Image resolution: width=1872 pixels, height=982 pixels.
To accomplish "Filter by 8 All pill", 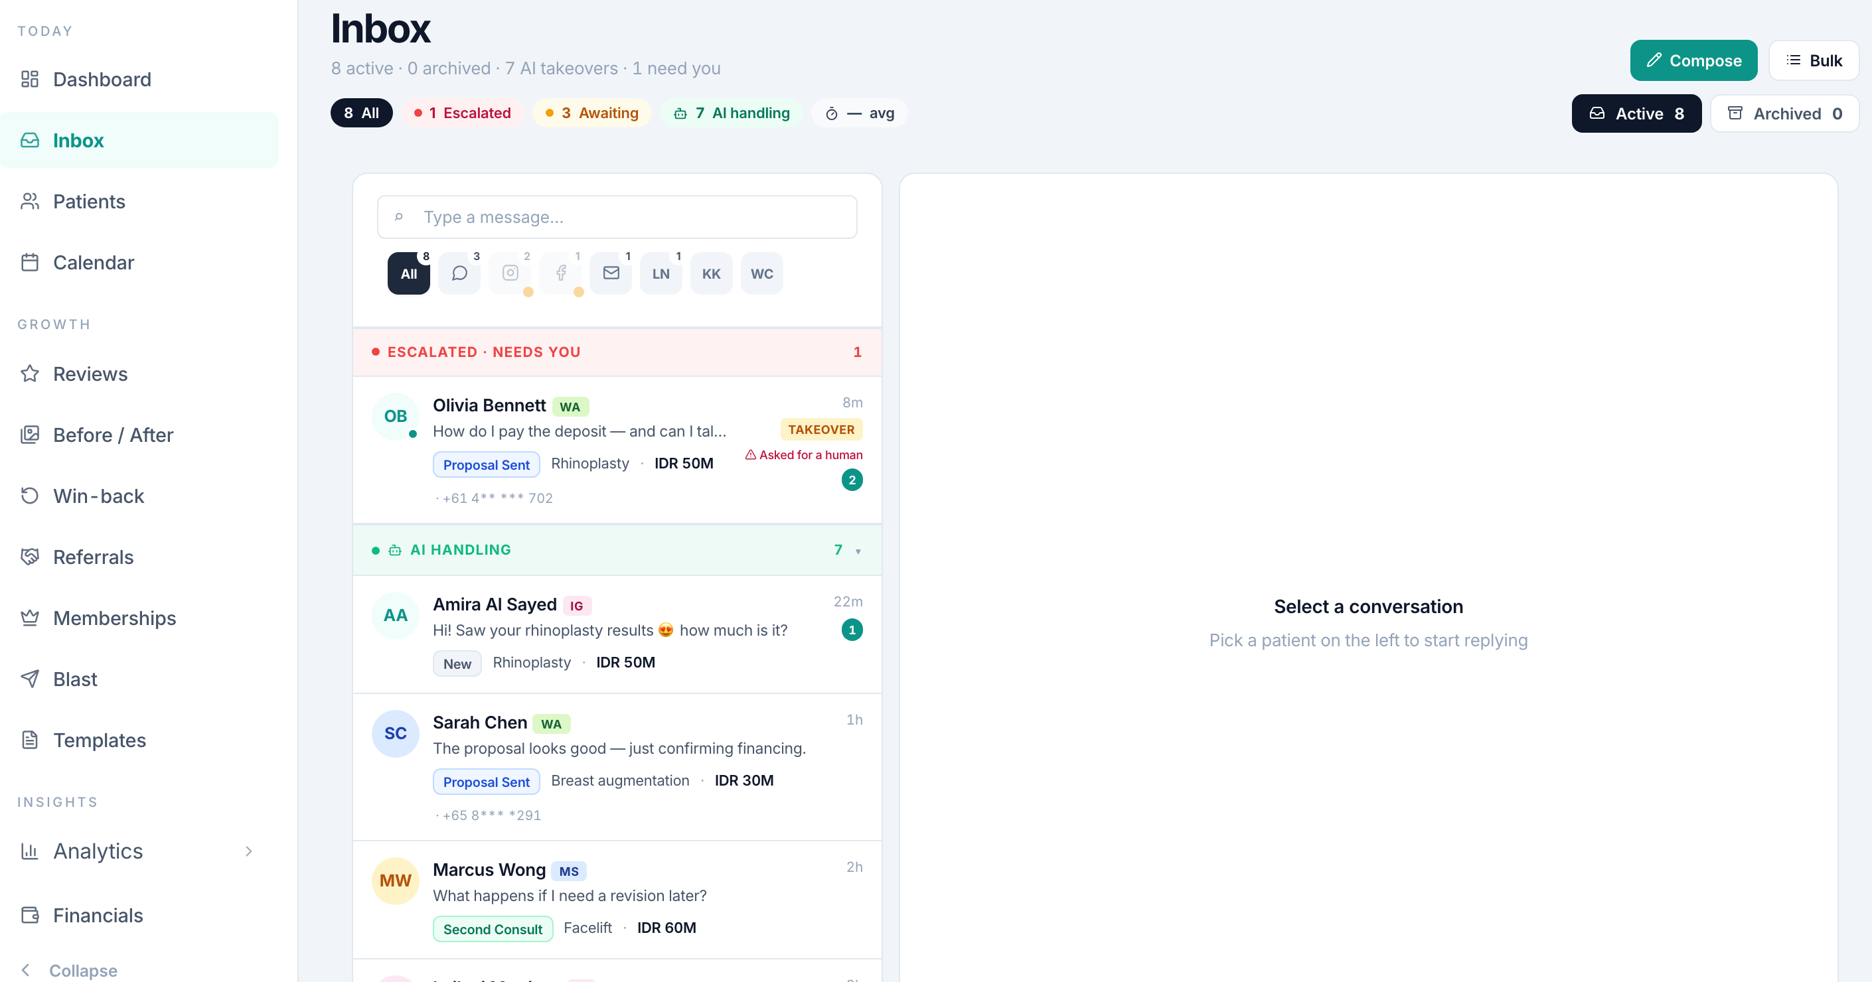I will point(361,113).
